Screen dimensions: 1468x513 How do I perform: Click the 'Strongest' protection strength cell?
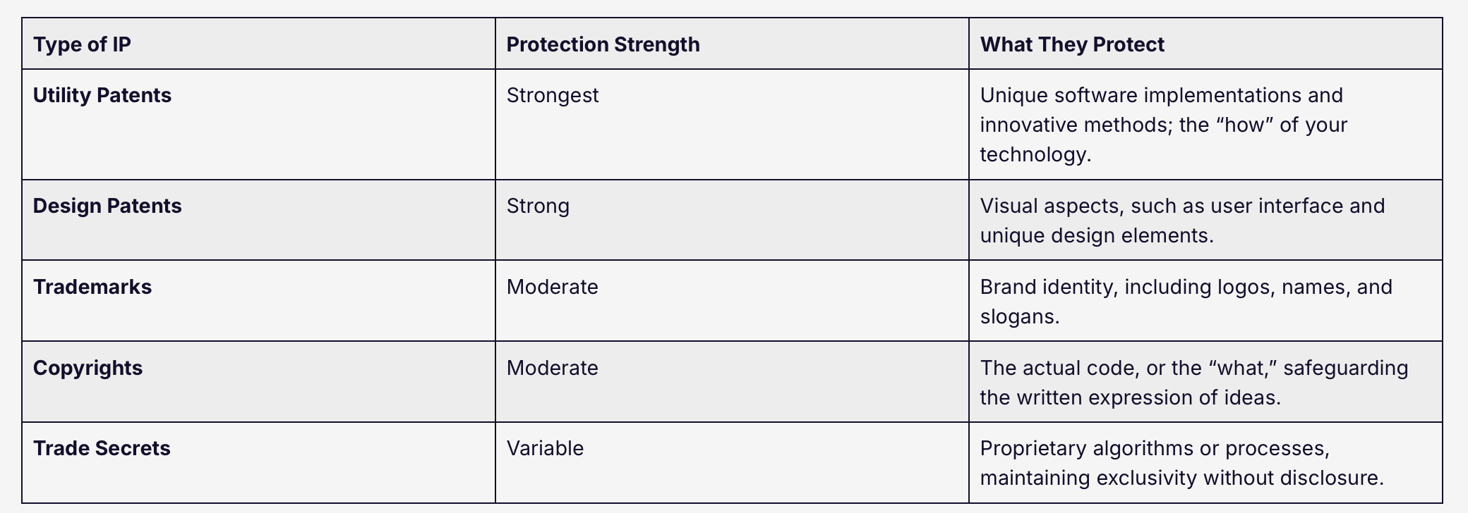click(553, 95)
